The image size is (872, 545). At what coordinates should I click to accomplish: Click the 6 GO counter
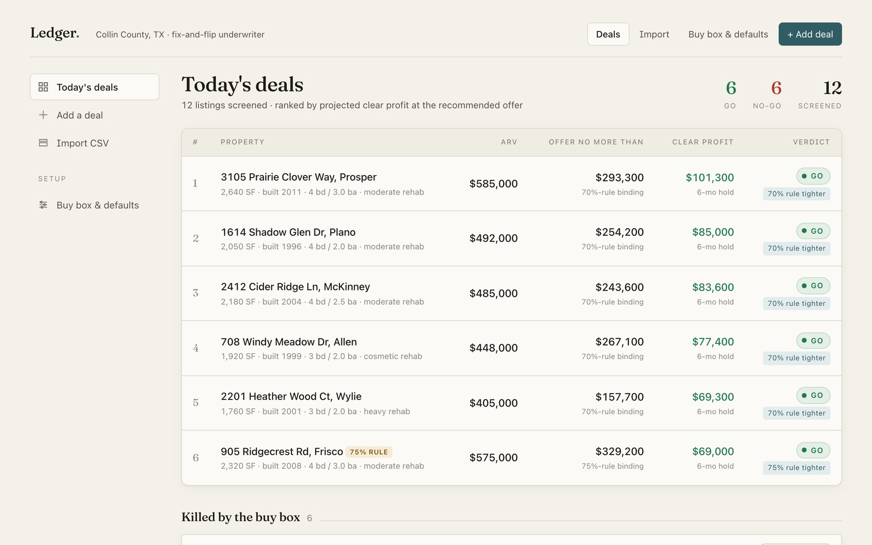pos(730,94)
